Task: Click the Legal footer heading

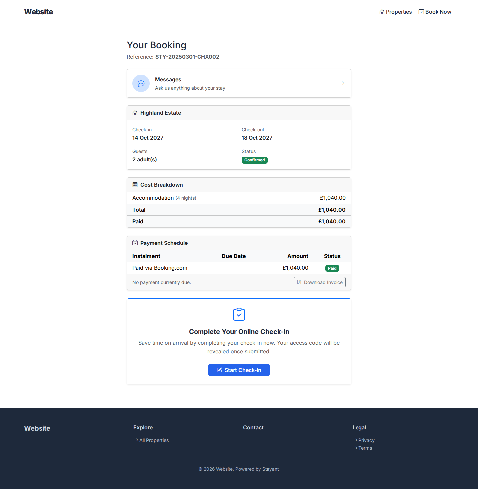Action: point(359,427)
